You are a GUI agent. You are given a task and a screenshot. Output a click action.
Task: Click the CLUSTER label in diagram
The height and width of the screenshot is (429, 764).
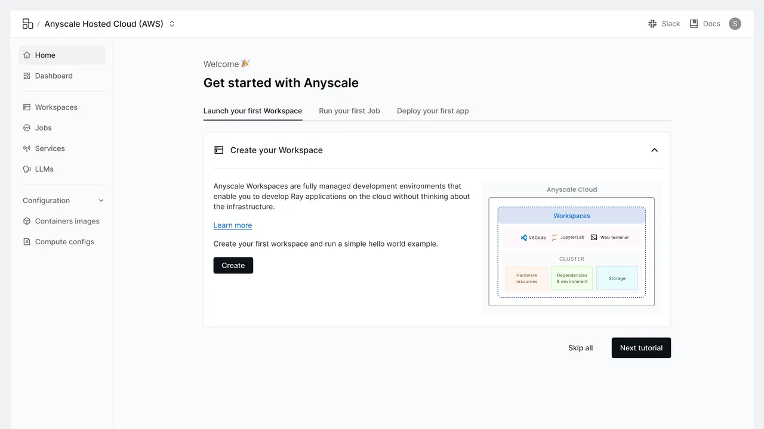[x=572, y=259]
